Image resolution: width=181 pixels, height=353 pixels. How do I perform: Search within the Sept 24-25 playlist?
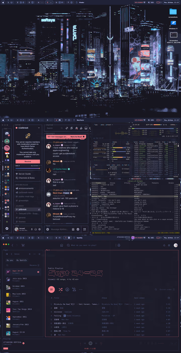pos(156,290)
